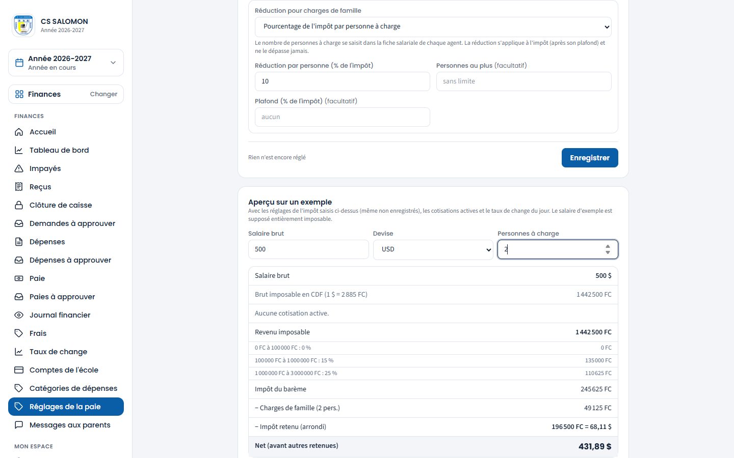Open Dépenses à approuver in sidebar
Viewport: 734px width, 458px height.
pyautogui.click(x=66, y=260)
